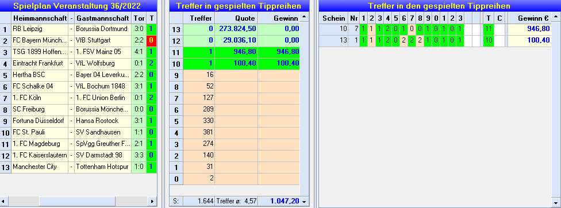Click Treffer column header

[x=199, y=18]
